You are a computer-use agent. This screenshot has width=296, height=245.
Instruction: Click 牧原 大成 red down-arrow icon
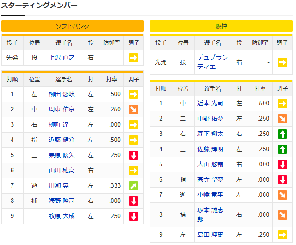134,216
